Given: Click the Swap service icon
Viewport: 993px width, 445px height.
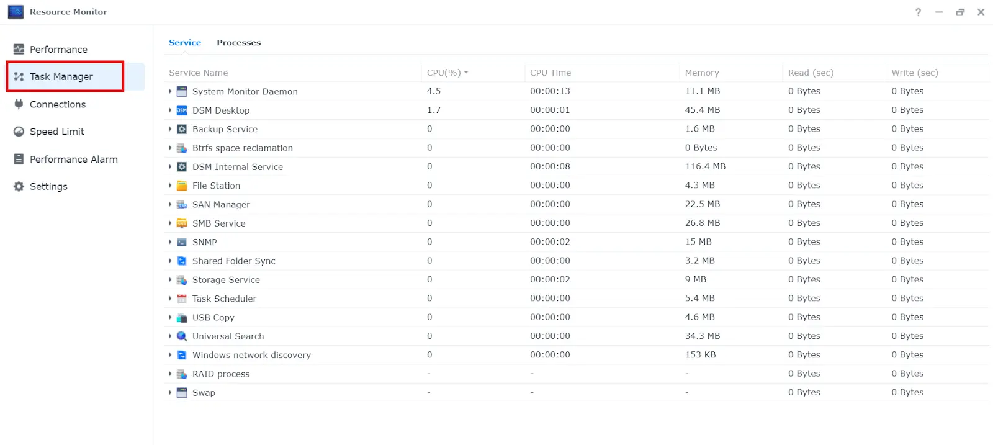Looking at the screenshot, I should tap(182, 393).
